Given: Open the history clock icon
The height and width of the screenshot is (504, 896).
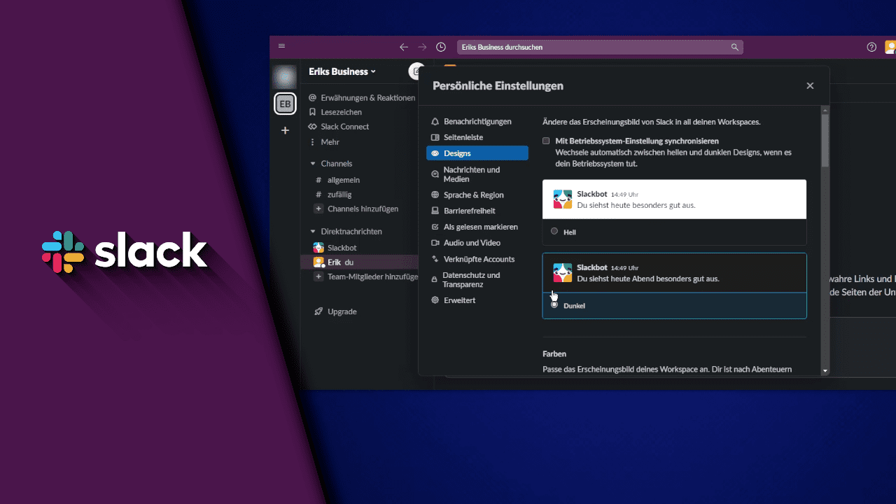Looking at the screenshot, I should (x=441, y=47).
